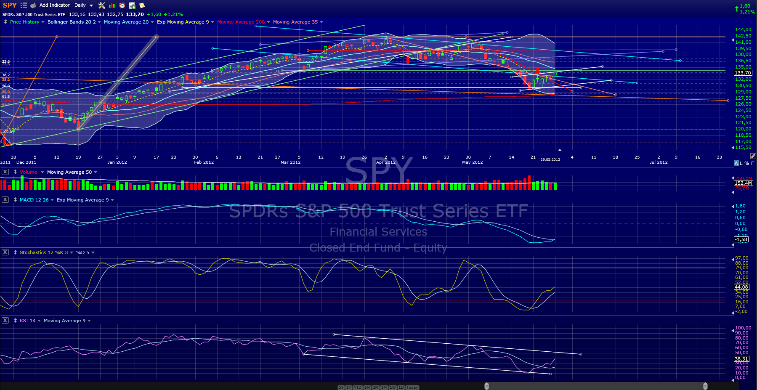Open the chart type bars icon

pos(112,5)
